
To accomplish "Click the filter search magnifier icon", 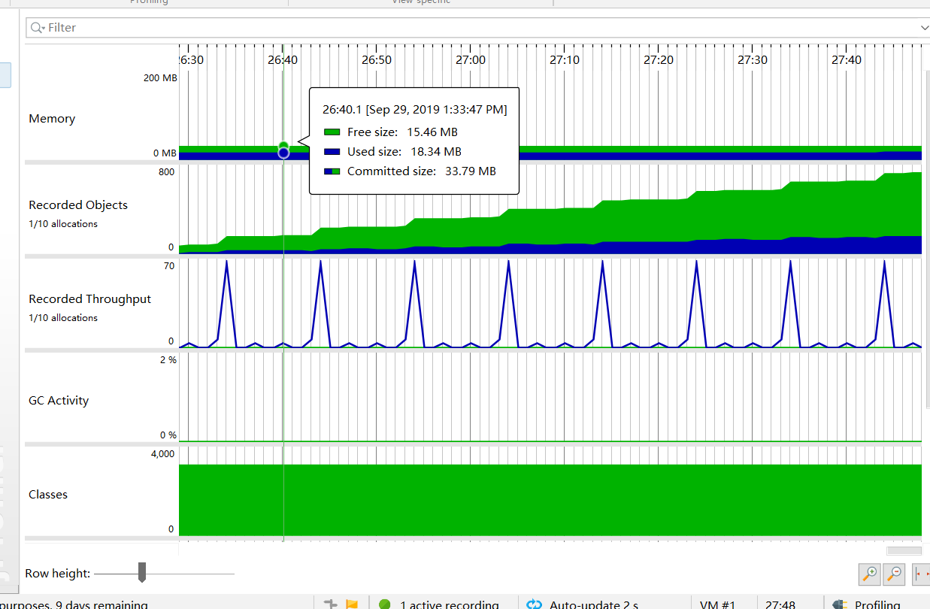I will [38, 28].
